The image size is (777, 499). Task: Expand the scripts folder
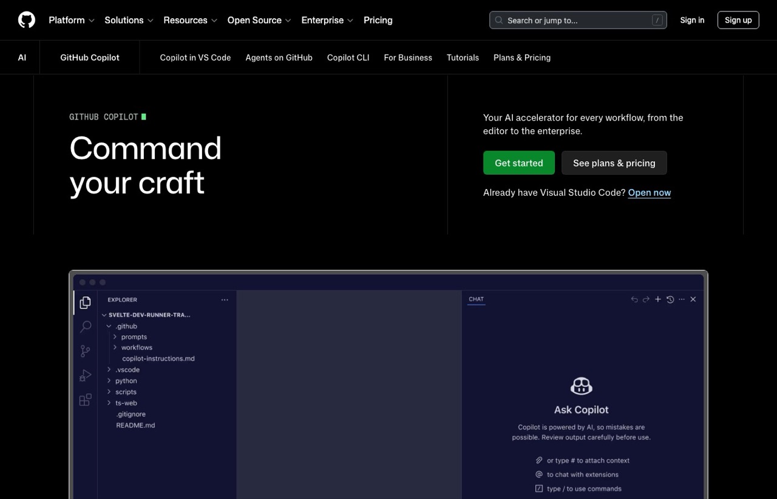coord(123,392)
